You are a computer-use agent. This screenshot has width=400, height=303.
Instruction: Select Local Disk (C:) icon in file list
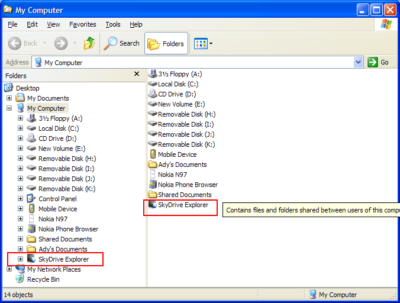pyautogui.click(x=153, y=84)
